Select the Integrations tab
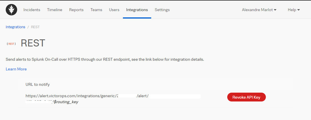This screenshot has width=311, height=120. (x=137, y=10)
